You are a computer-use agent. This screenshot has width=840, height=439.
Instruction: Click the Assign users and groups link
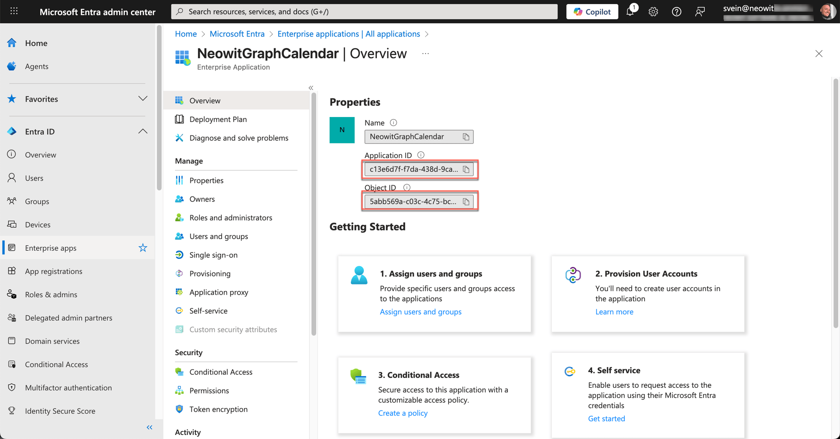tap(420, 311)
